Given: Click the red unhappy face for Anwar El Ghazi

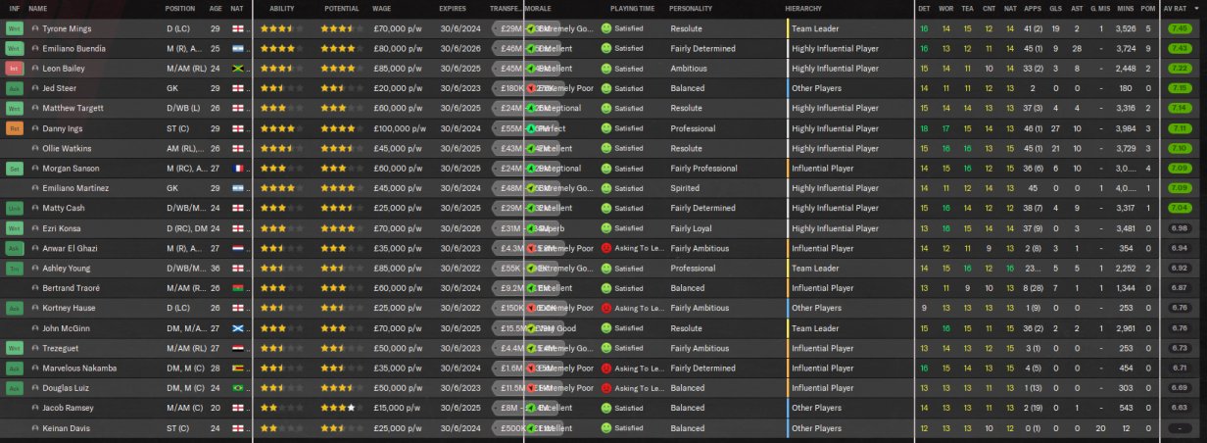Looking at the screenshot, I should coord(606,248).
